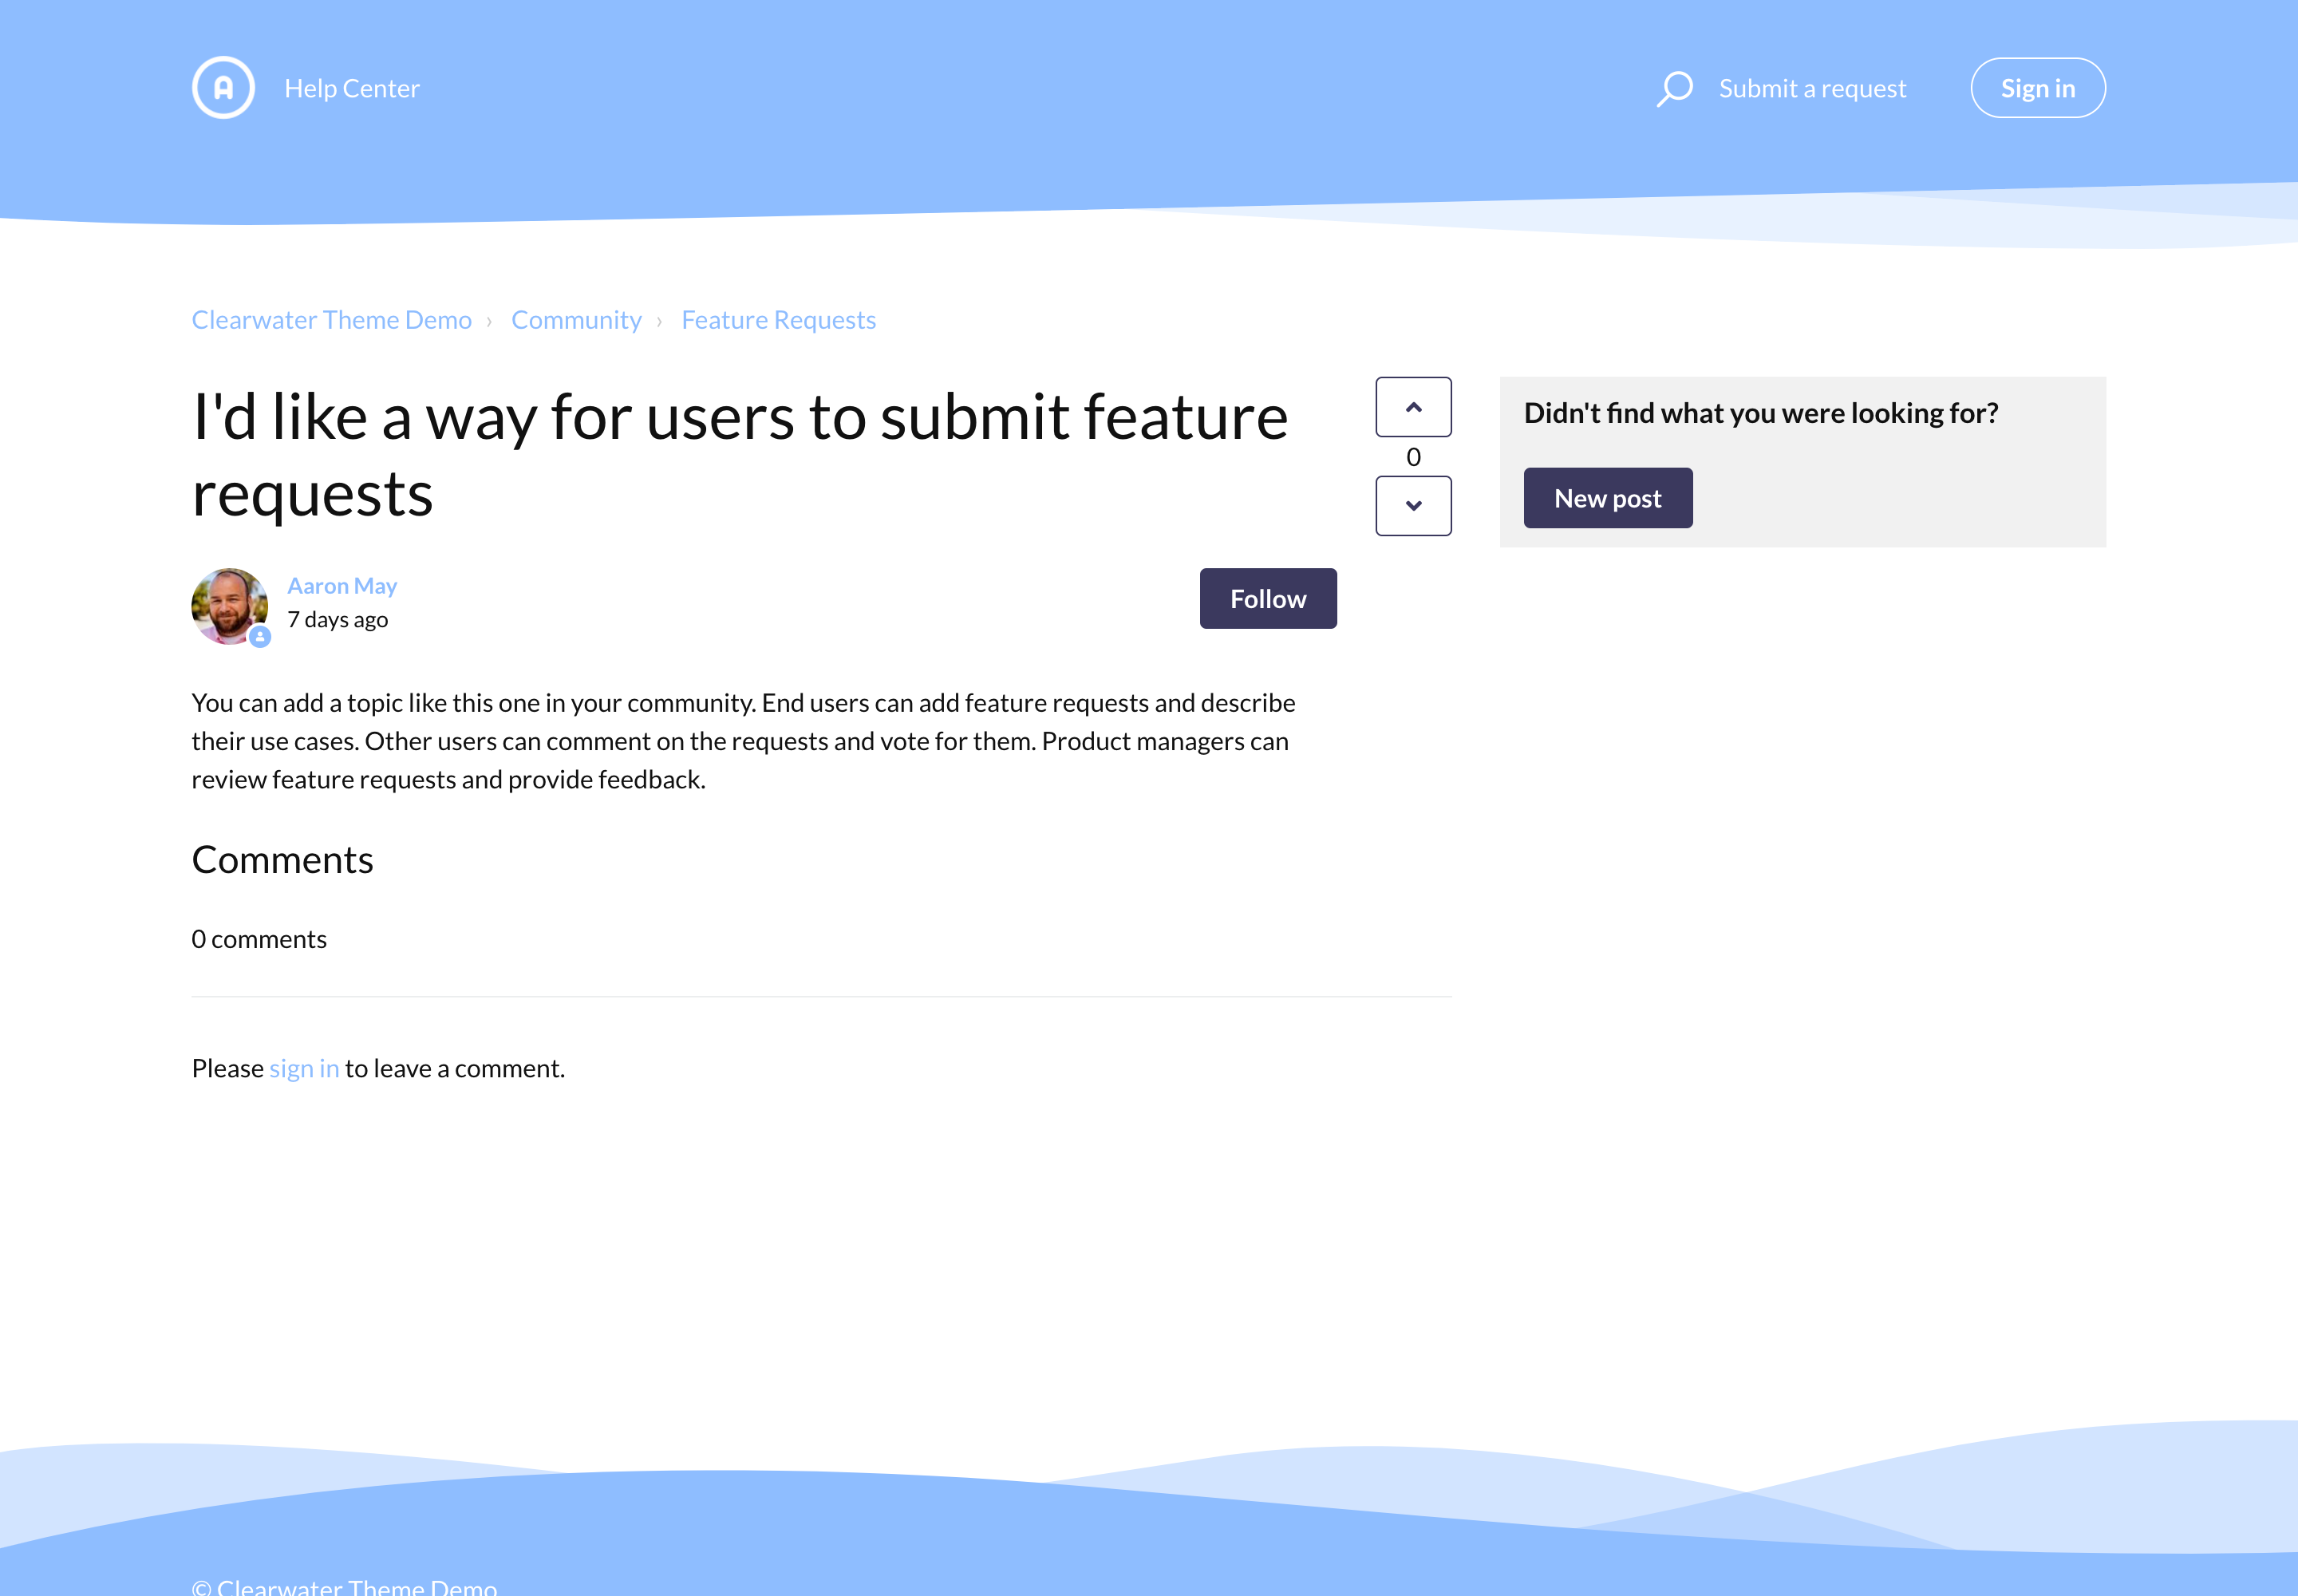Image resolution: width=2298 pixels, height=1596 pixels.
Task: Click the vote count number
Action: click(x=1413, y=457)
